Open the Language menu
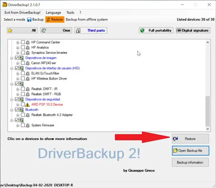216x188 pixels. (53, 13)
